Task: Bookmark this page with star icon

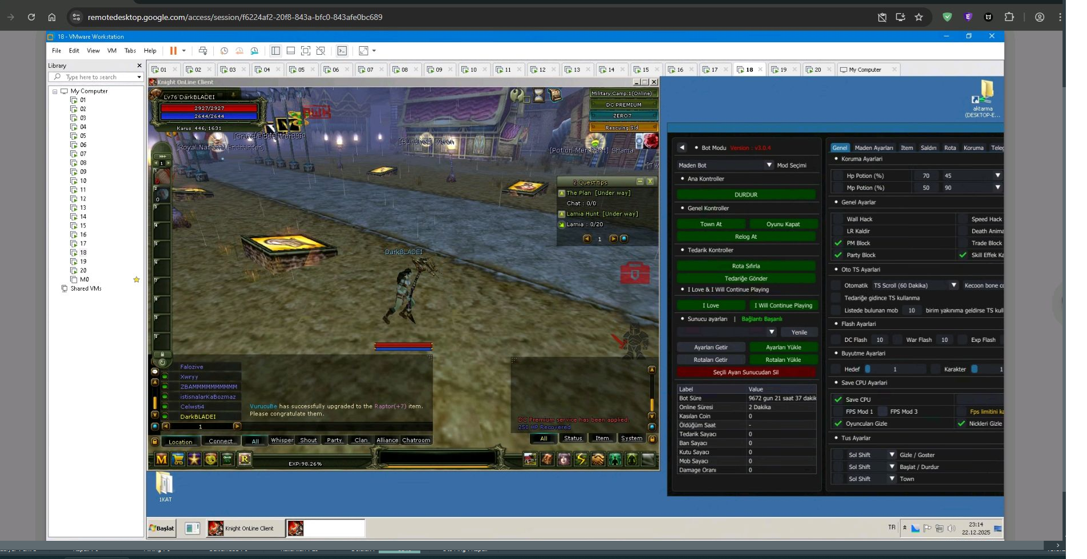Action: (x=919, y=17)
